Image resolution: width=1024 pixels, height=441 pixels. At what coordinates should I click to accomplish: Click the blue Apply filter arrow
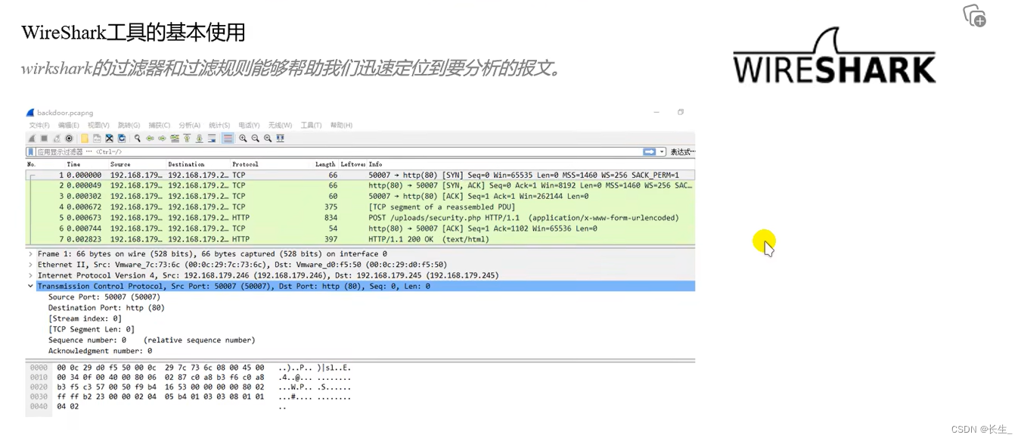650,152
